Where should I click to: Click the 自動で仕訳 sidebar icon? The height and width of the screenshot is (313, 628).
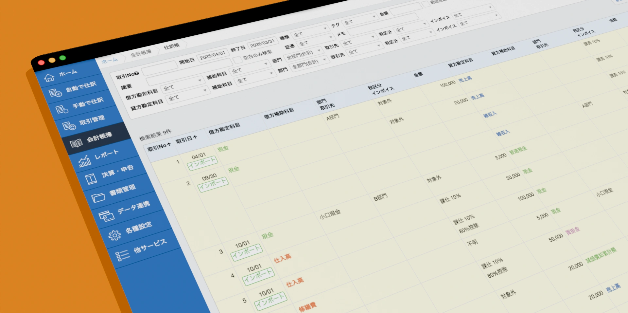(x=55, y=93)
